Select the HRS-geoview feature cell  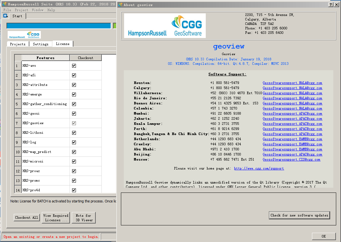pos(46,123)
